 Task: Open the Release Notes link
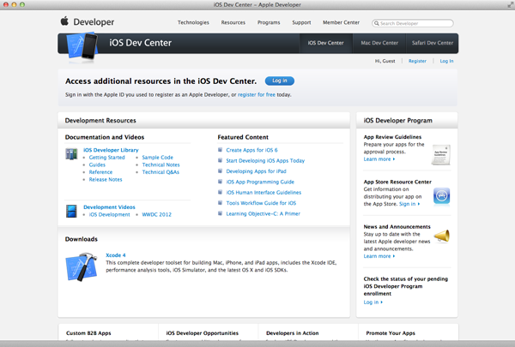(x=106, y=179)
